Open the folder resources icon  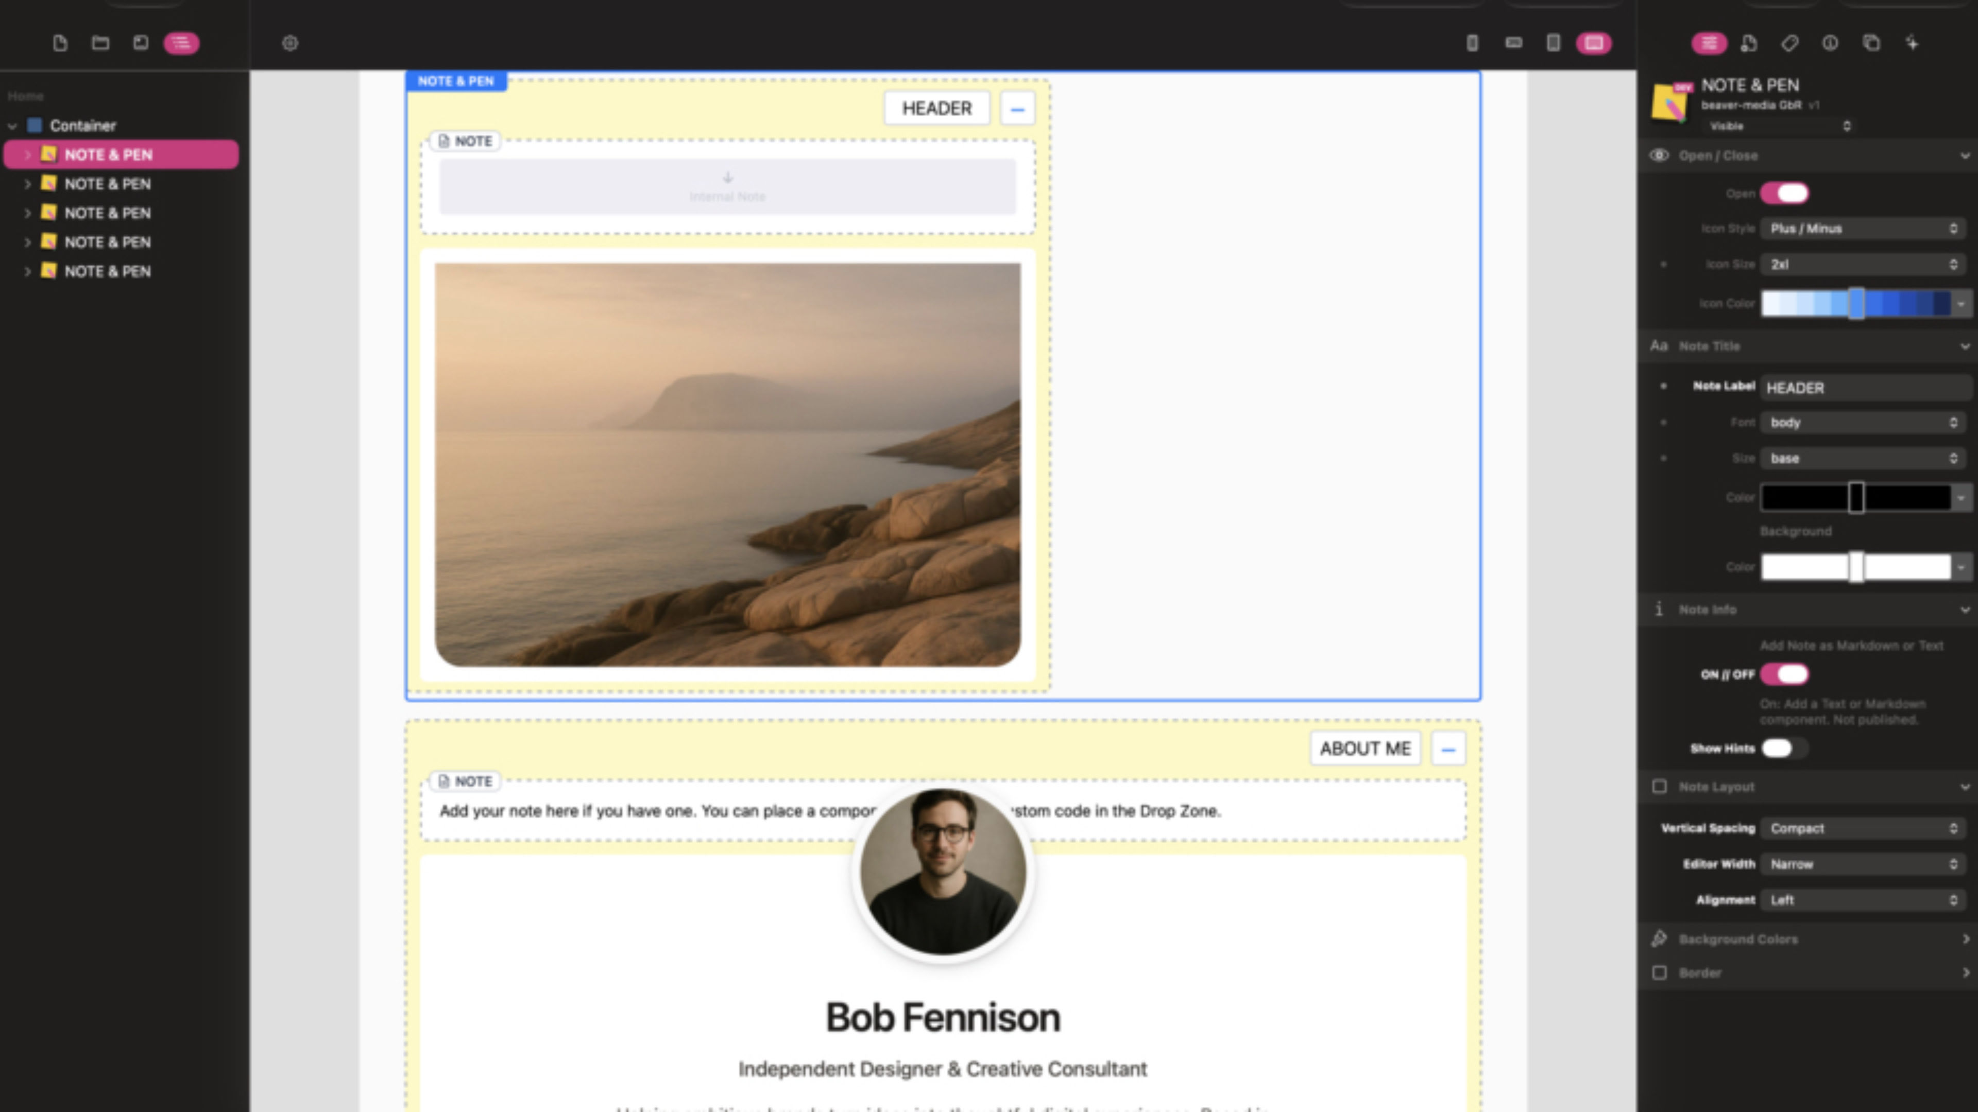click(x=100, y=43)
